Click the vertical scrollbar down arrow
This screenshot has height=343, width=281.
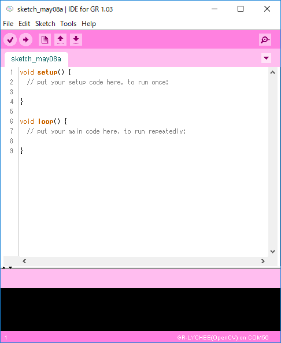coord(272,252)
